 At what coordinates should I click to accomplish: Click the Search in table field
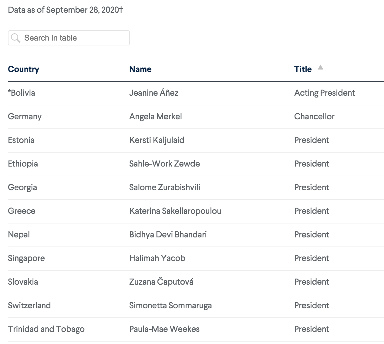point(73,38)
